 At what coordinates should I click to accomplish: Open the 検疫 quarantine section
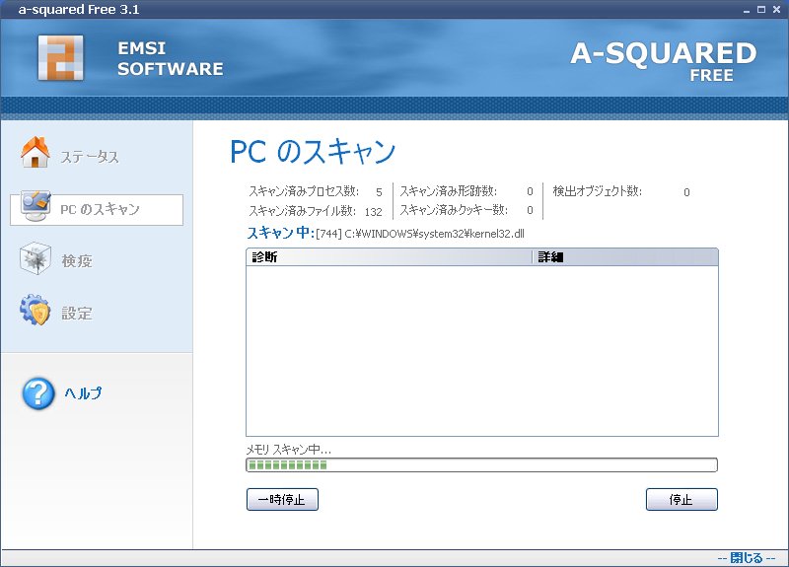(x=77, y=261)
